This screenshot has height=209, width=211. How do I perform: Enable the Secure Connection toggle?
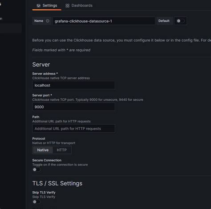click(x=37, y=170)
